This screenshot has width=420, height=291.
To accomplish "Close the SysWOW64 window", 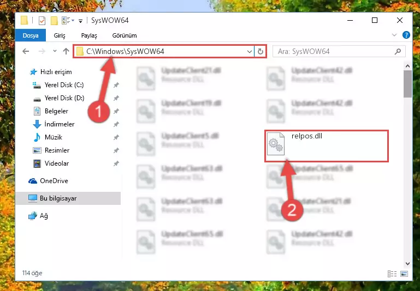I will 400,21.
